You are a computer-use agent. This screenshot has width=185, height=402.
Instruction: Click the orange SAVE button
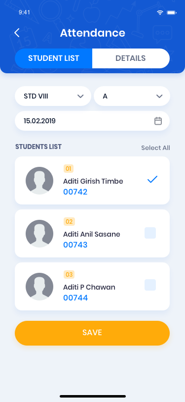92,333
